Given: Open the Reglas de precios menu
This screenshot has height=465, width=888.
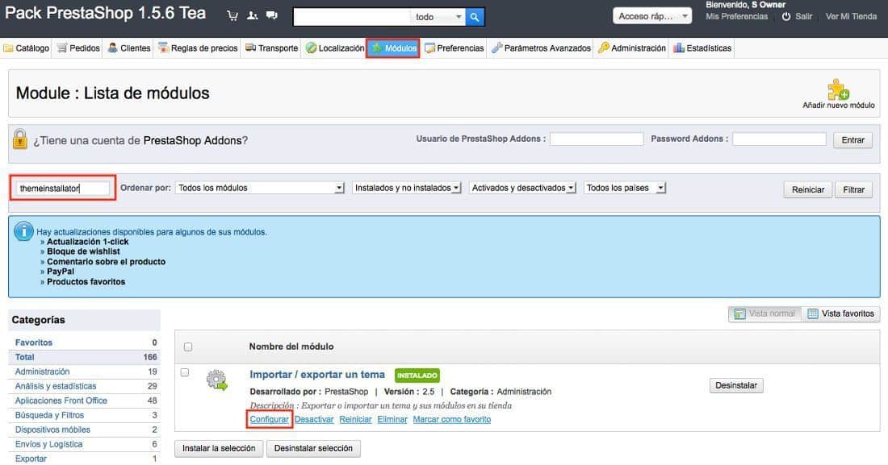Looking at the screenshot, I should coord(198,48).
